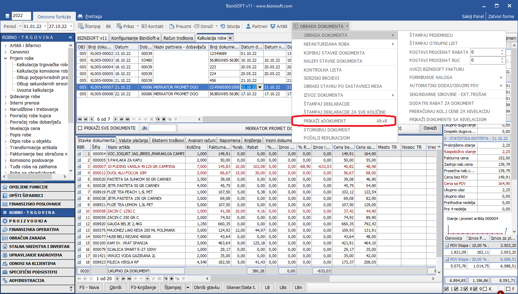This screenshot has height=294, width=518.
Task: Tick the K checkbox at bottom right
Action: click(x=485, y=289)
